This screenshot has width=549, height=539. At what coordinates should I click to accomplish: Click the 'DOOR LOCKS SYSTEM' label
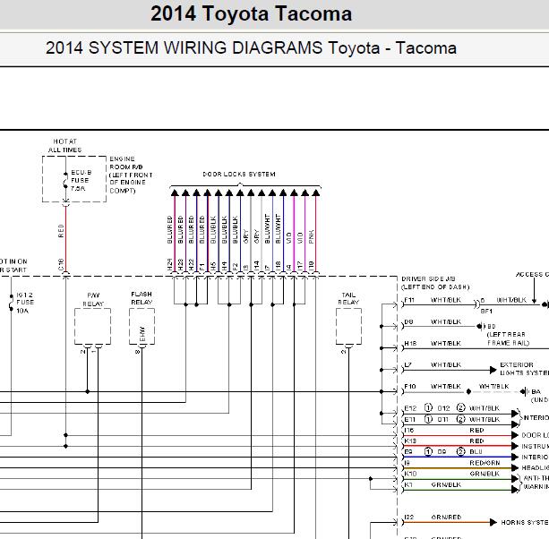[239, 174]
